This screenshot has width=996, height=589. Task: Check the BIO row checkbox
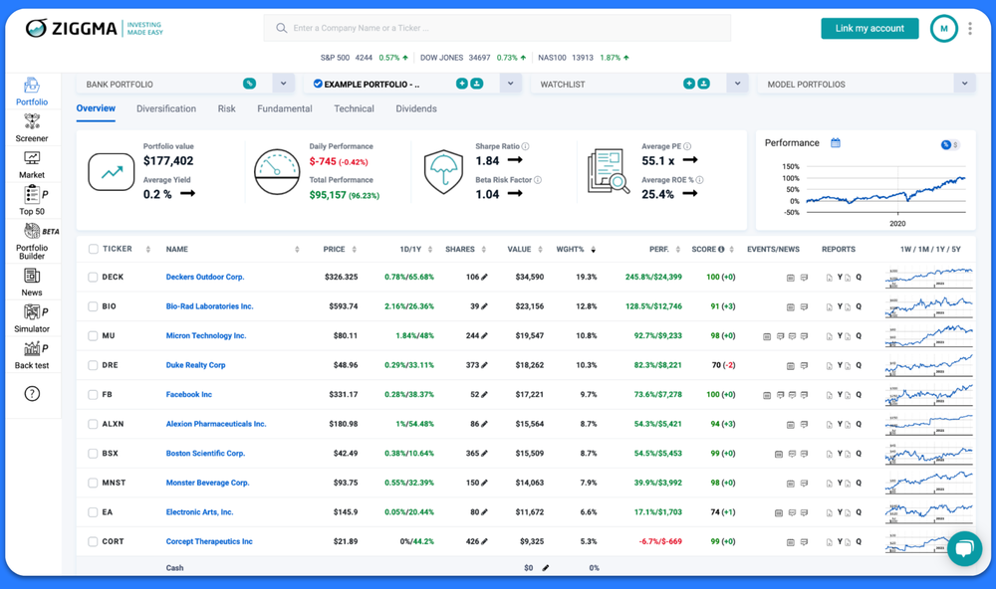(93, 306)
